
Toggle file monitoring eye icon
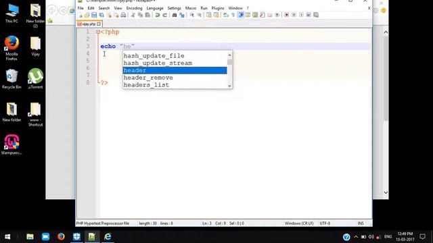tap(277, 15)
